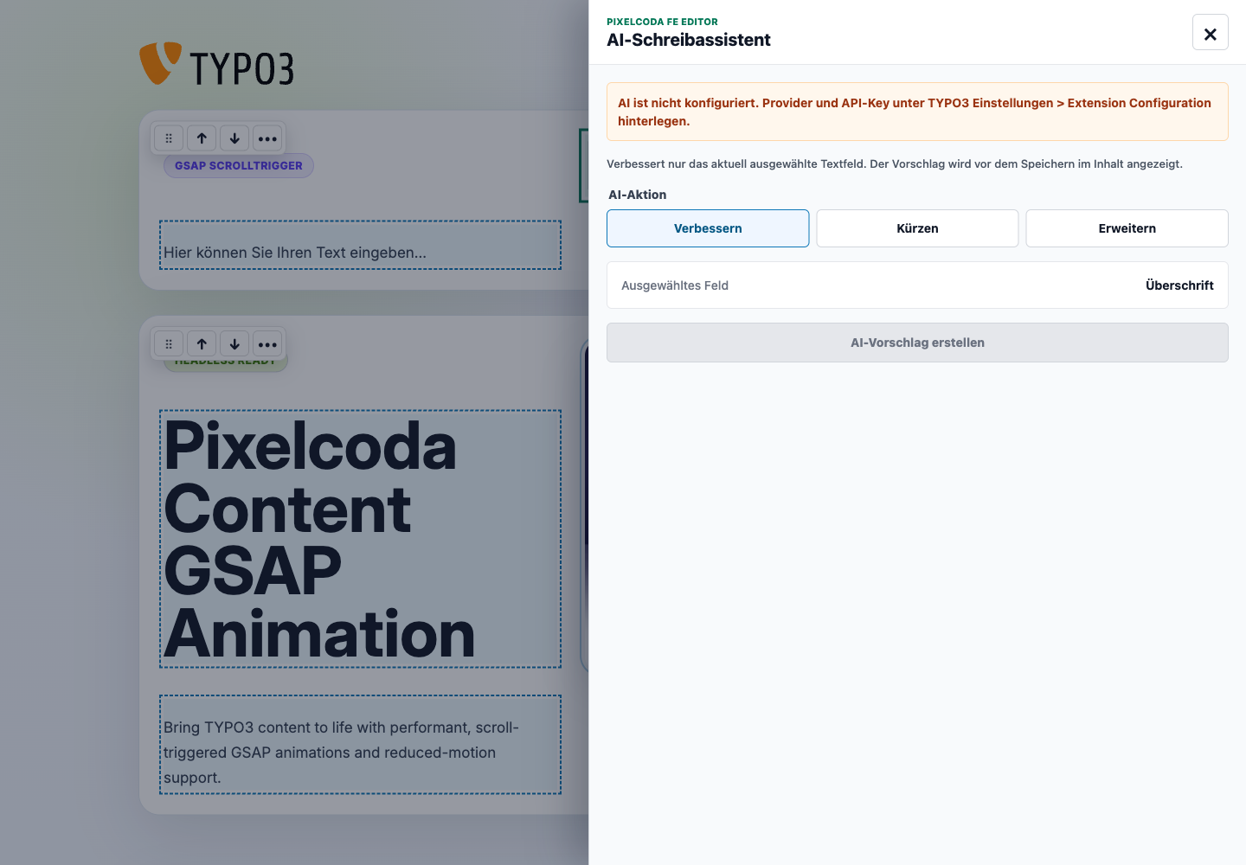Click the 'Bring TYPO3 content to life' paragraph
The width and height of the screenshot is (1246, 865).
click(x=360, y=745)
